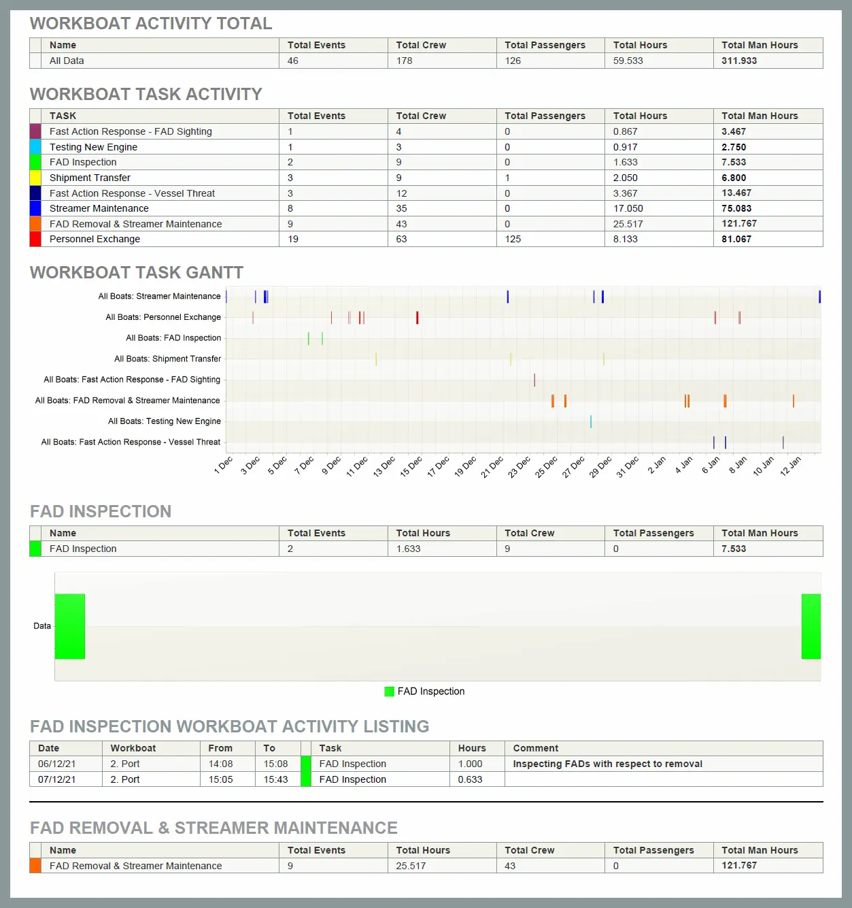Click the 125 passengers value for Personnel Exchange
This screenshot has width=852, height=908.
[513, 239]
